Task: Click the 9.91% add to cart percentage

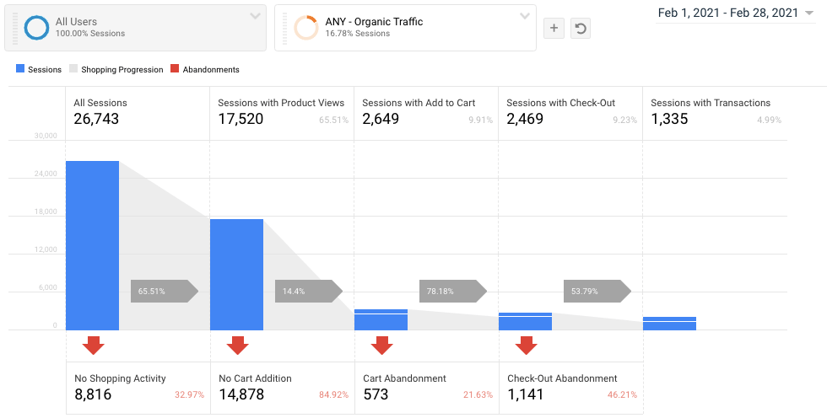Action: [480, 120]
